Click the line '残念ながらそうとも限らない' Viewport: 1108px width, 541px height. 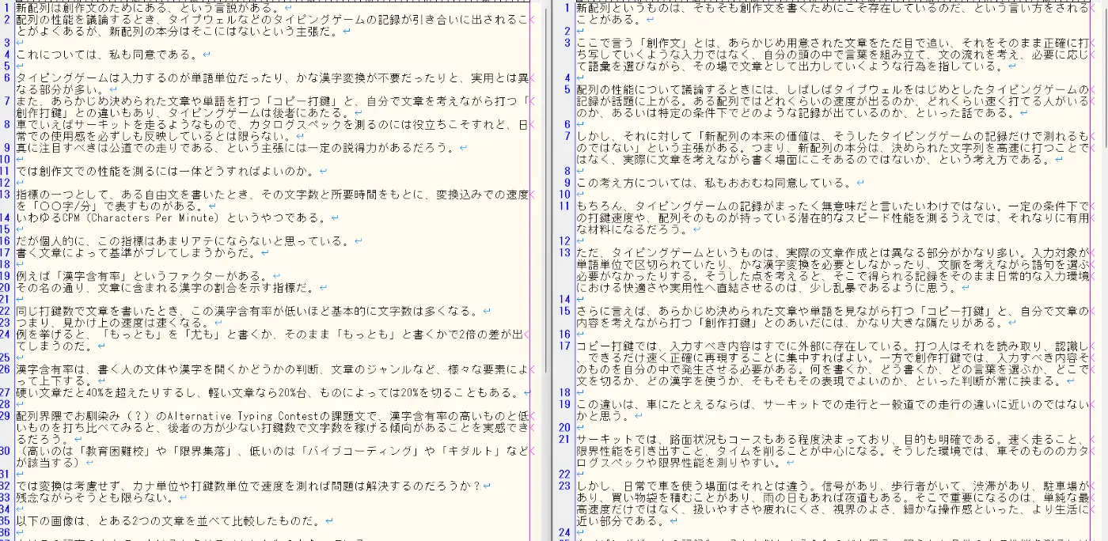pyautogui.click(x=97, y=497)
